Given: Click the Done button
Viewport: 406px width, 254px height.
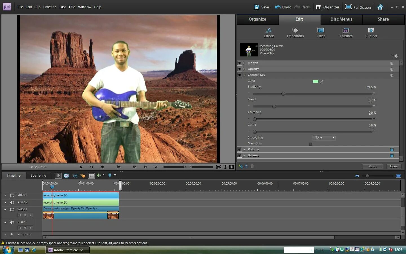Looking at the screenshot, I should (394, 167).
